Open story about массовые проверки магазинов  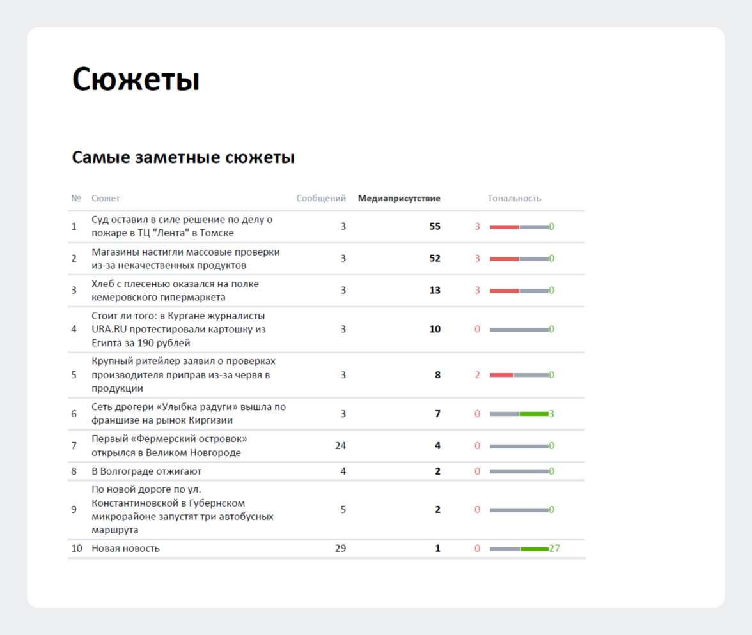click(185, 258)
